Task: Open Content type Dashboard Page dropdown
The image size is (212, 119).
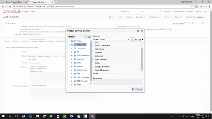Action: tap(35, 56)
